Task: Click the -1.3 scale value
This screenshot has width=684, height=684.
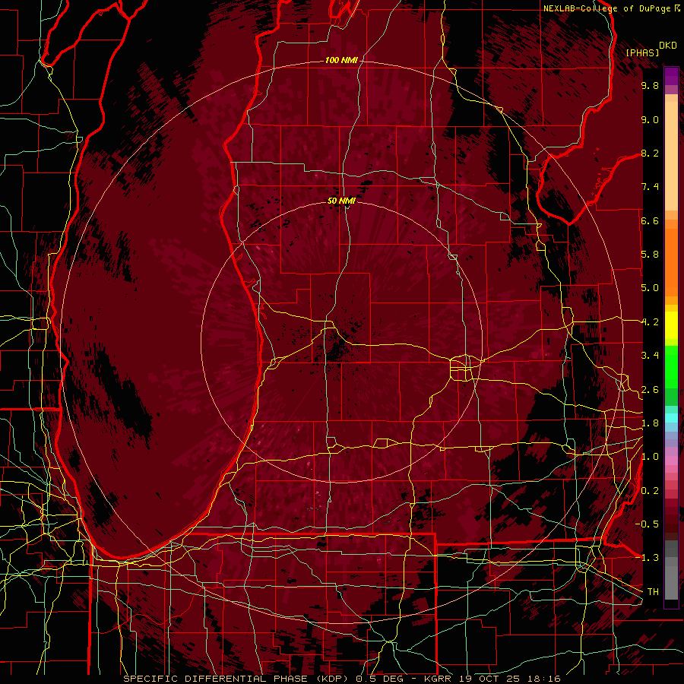Action: 648,559
